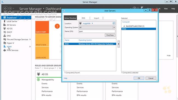
Task: Click the LEARN MORE tile
Action: [x=42, y=53]
